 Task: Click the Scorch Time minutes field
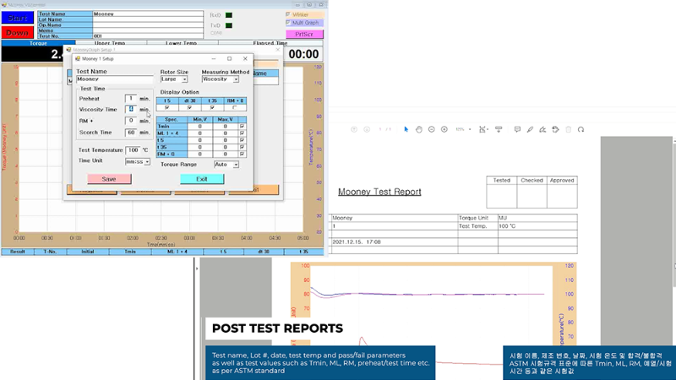pyautogui.click(x=131, y=133)
